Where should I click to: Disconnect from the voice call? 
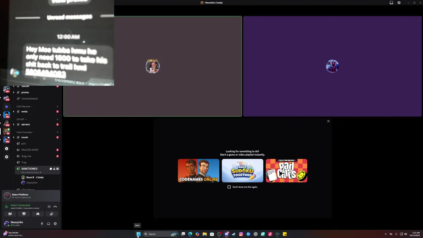click(55, 207)
